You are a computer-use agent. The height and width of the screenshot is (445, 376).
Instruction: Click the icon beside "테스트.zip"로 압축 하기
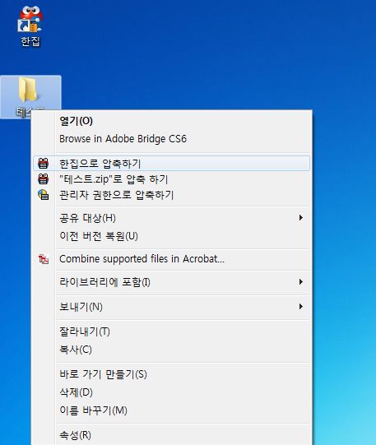click(43, 179)
